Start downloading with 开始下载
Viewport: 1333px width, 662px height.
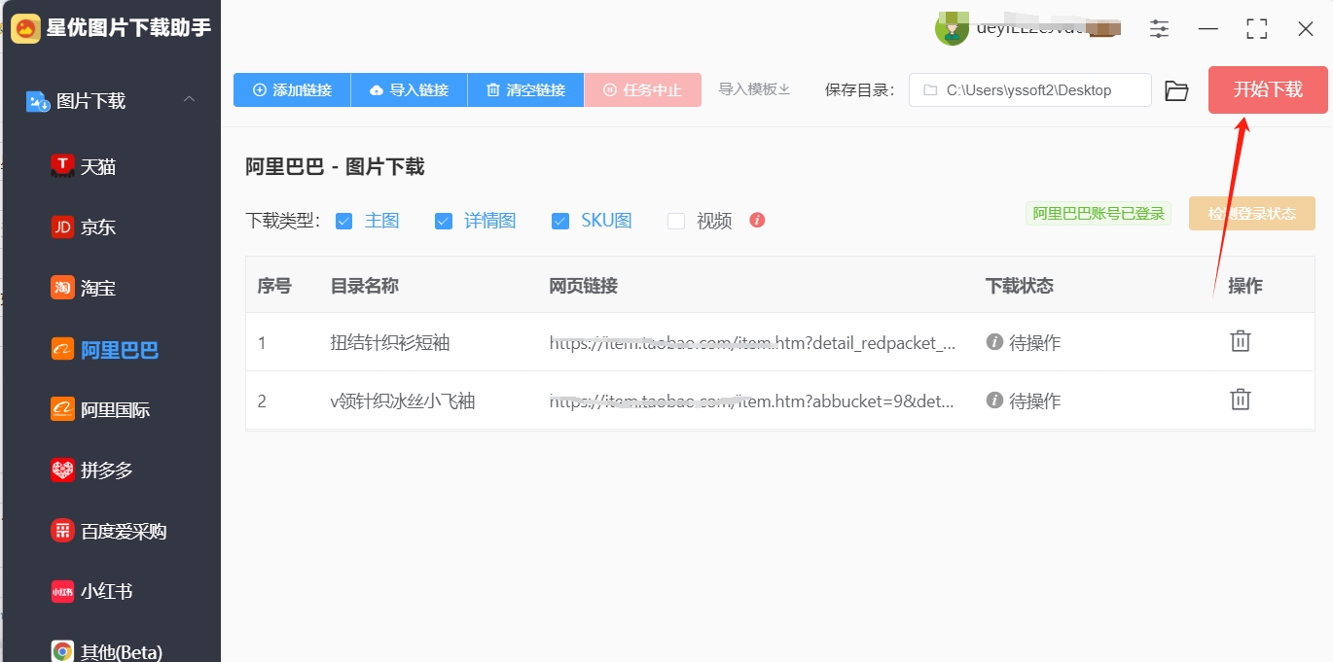[1268, 90]
